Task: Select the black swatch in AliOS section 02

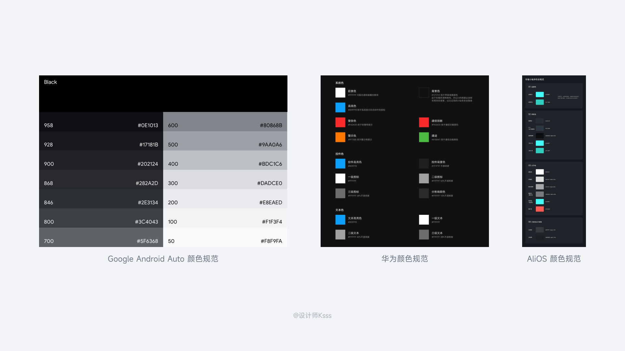Action: tap(540, 136)
